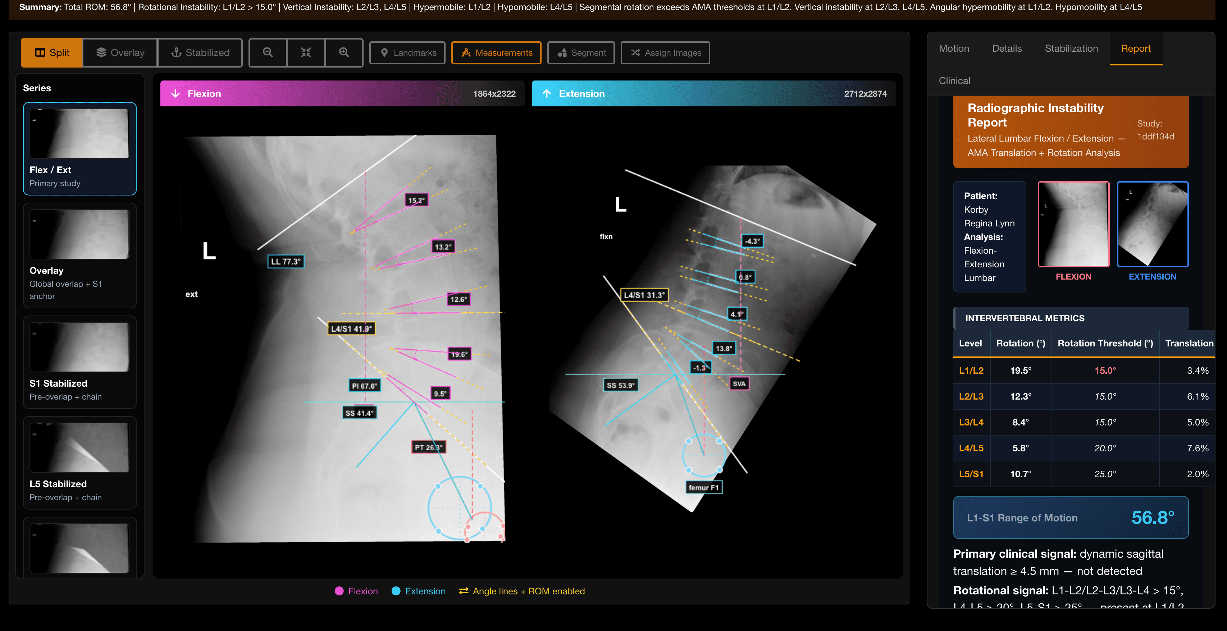Toggle the Landmarks button

click(x=407, y=53)
